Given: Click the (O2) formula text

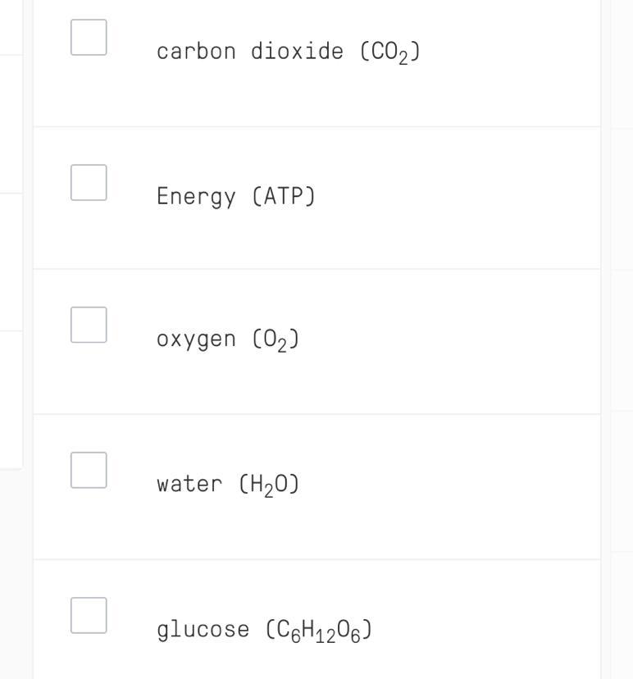Looking at the screenshot, I should coord(276,339).
